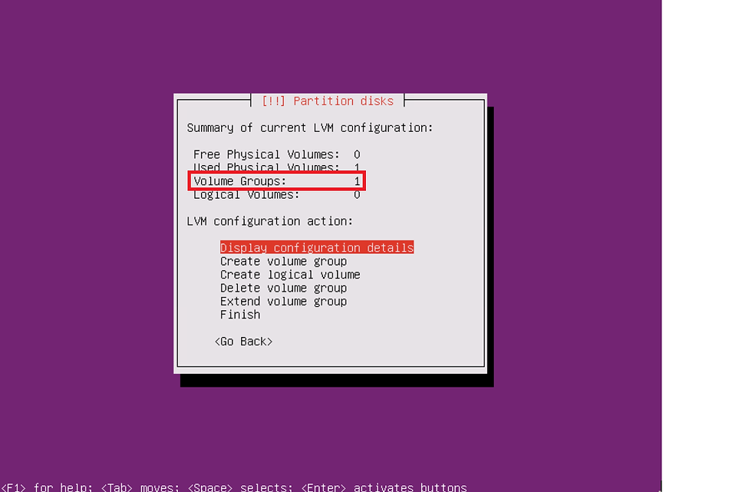Click the highlighted Volume Groups row
This screenshot has height=492, width=752.
point(277,181)
